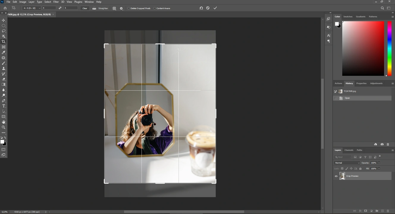
Task: Select the Frame tool
Action: pyautogui.click(x=4, y=47)
